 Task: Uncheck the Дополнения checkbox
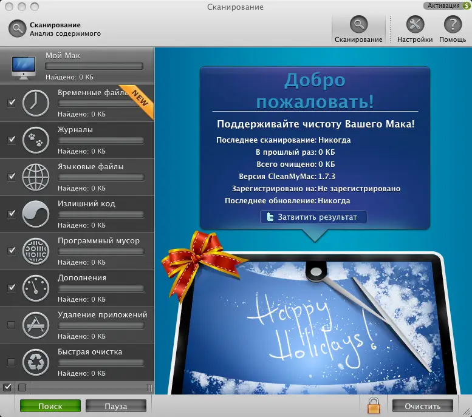point(11,288)
